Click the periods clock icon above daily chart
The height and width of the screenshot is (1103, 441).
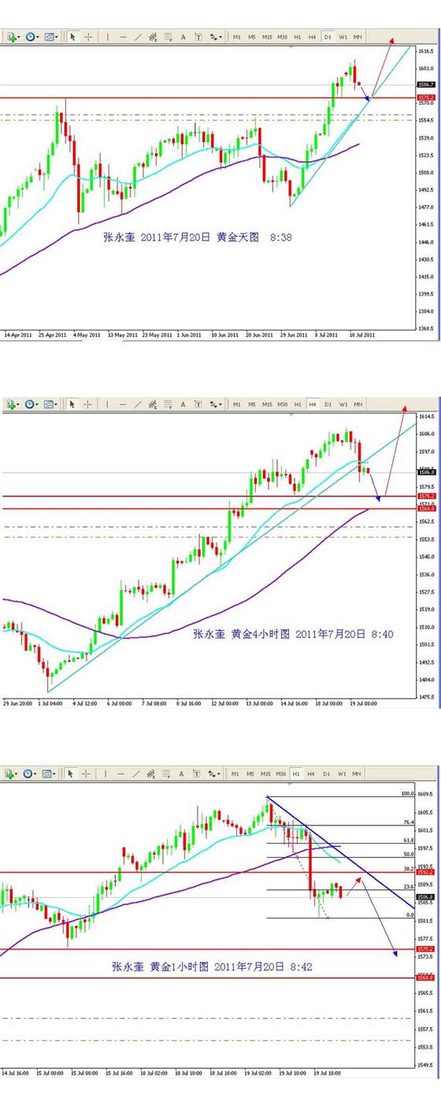pyautogui.click(x=30, y=36)
